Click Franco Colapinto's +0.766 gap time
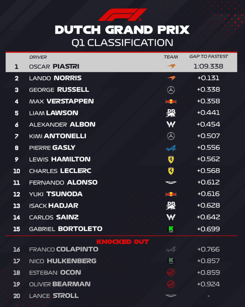The width and height of the screenshot is (245, 307). click(x=209, y=249)
